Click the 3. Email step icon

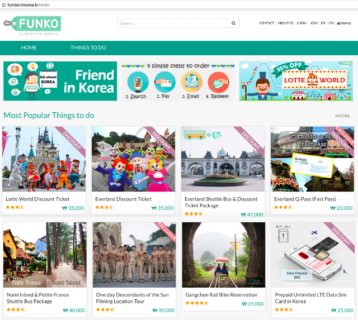(191, 82)
